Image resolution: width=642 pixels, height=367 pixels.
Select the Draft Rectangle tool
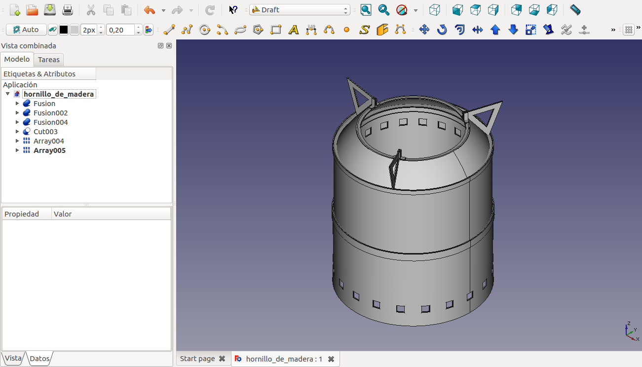pyautogui.click(x=276, y=30)
